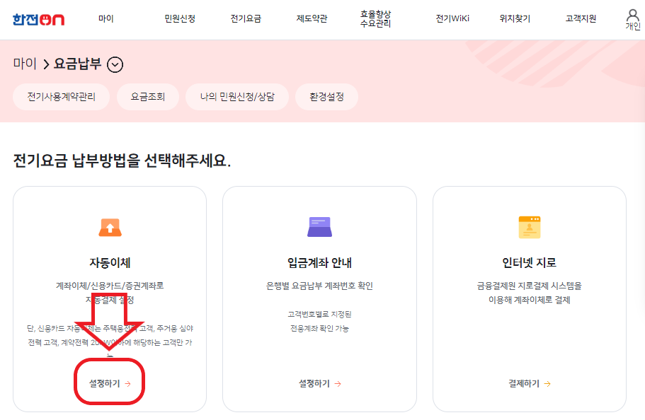
Task: Expand the 요금납부 breadcrumb chevron
Action: click(x=115, y=64)
